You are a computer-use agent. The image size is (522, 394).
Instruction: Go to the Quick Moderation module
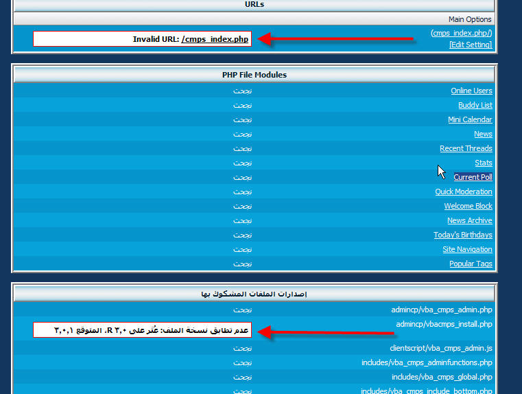[x=464, y=192]
